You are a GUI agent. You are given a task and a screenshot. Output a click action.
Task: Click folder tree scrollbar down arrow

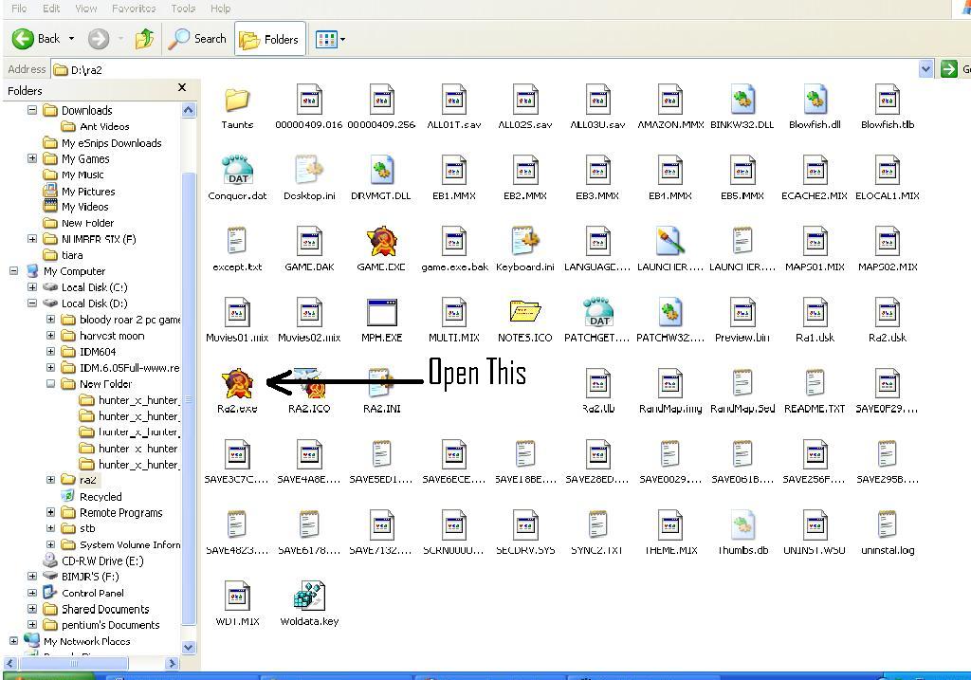tap(189, 647)
